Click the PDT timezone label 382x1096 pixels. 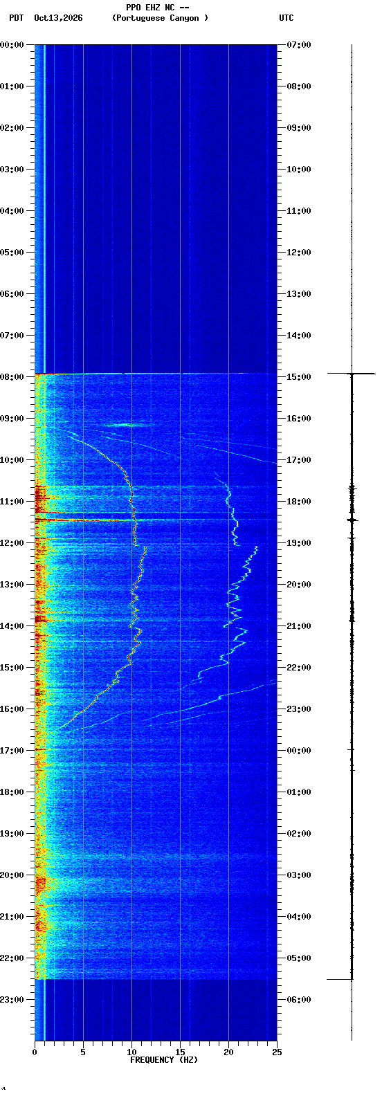tap(16, 18)
